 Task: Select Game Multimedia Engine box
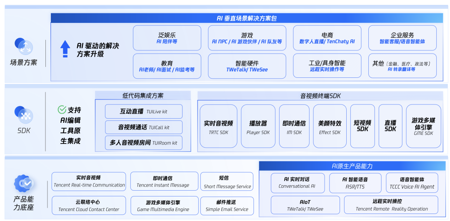(165, 206)
